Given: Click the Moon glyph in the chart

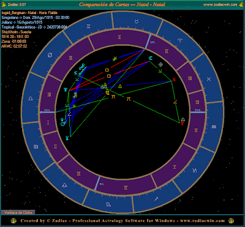Looking at the screenshot, I should click(151, 58).
